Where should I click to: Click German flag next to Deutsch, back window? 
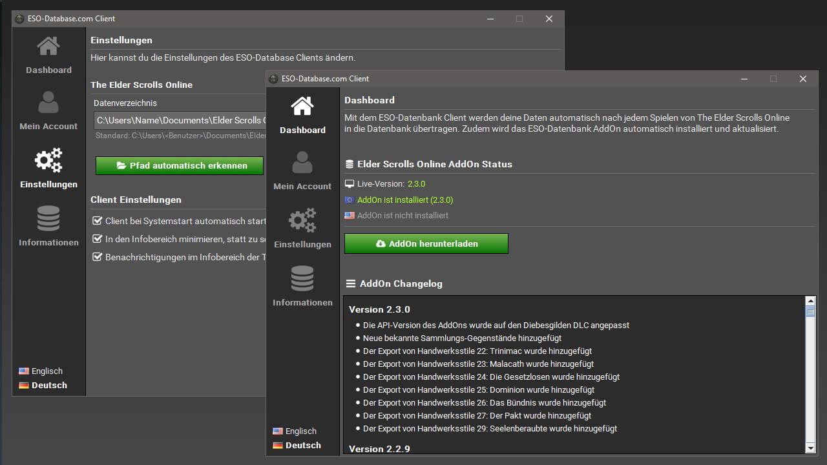(x=24, y=386)
